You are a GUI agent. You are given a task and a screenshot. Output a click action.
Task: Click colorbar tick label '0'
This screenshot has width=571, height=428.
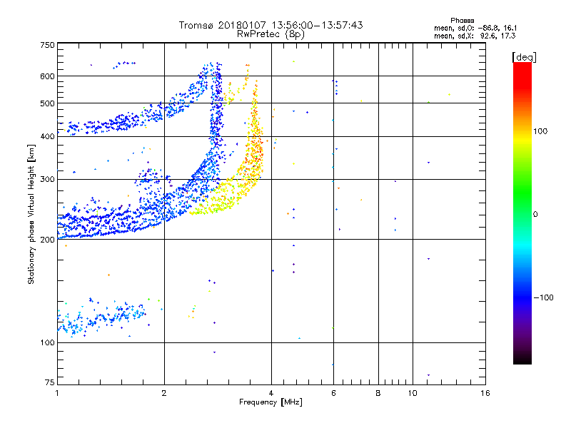coord(535,215)
